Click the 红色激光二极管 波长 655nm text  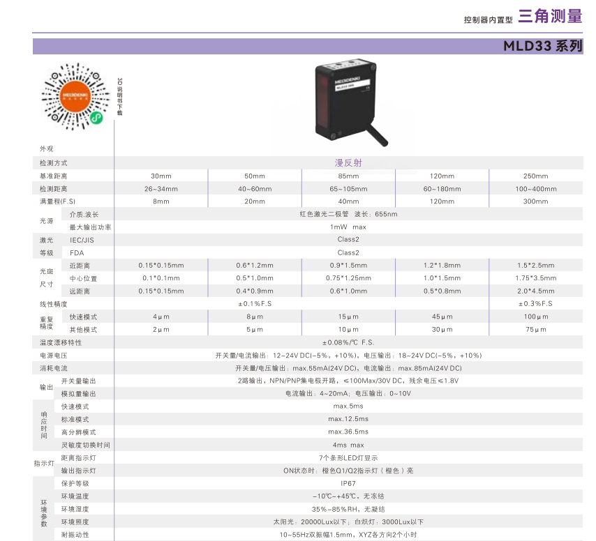(348, 214)
